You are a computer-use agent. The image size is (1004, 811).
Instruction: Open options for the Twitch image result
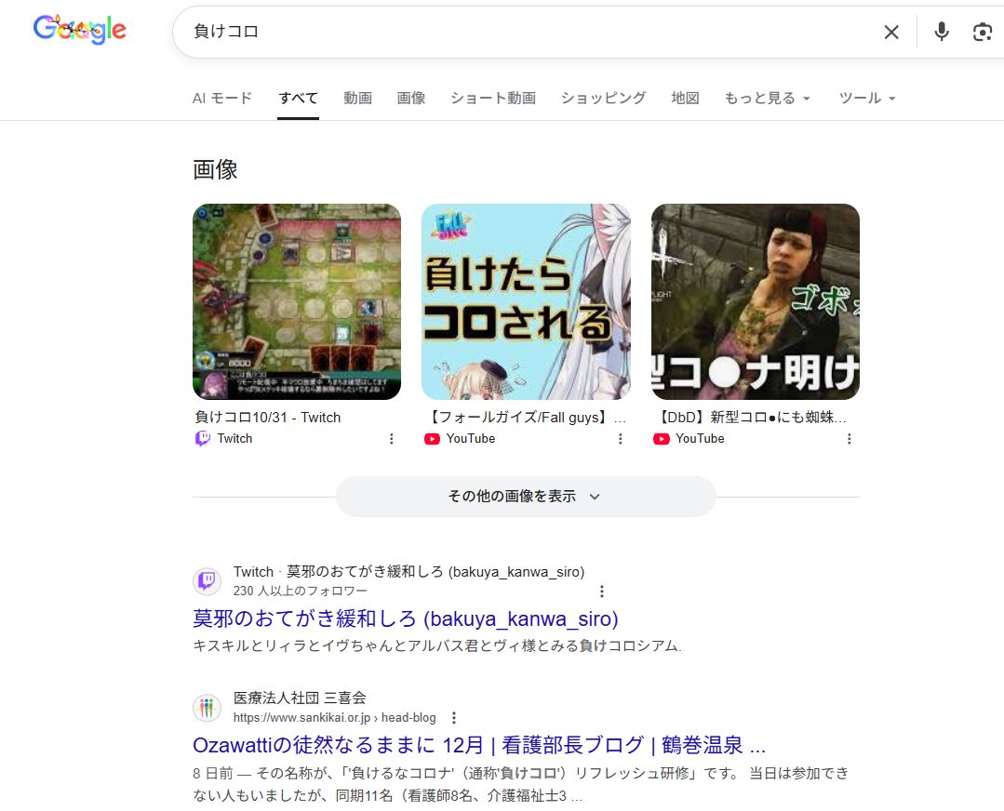coord(391,438)
